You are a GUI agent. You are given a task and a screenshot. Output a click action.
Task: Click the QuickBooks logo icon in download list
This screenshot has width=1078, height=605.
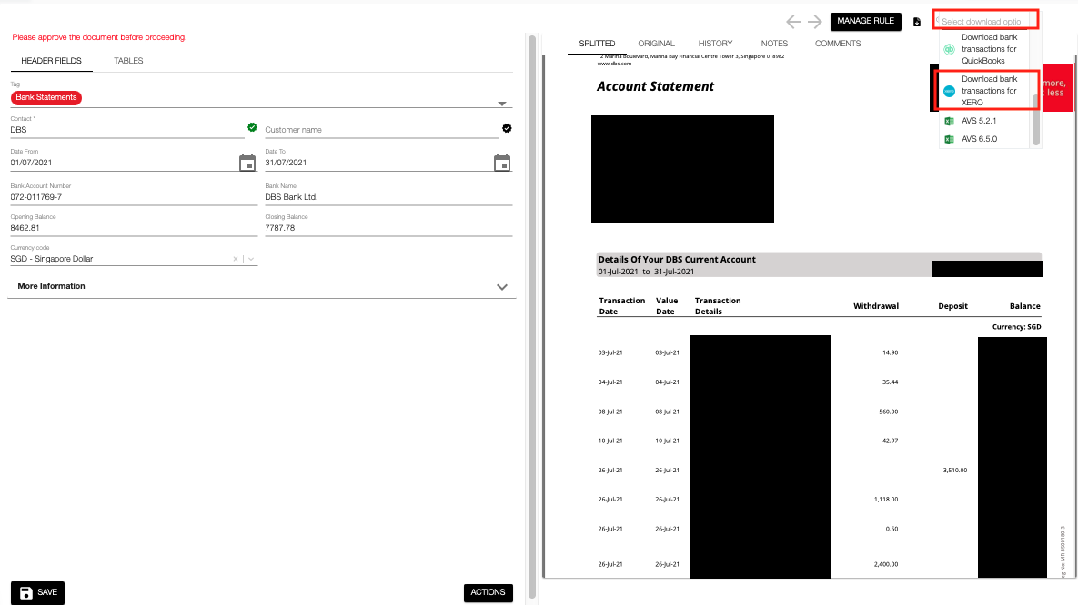coord(949,49)
